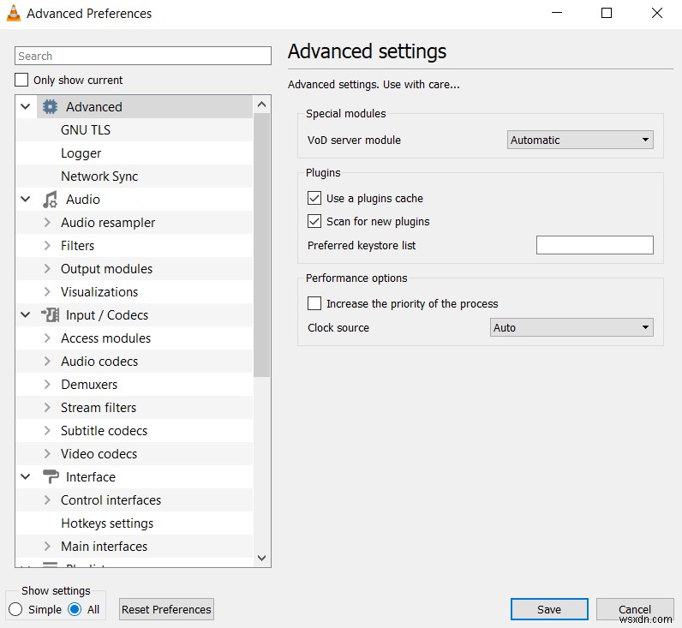Expand the Filters node
This screenshot has width=682, height=628.
47,245
